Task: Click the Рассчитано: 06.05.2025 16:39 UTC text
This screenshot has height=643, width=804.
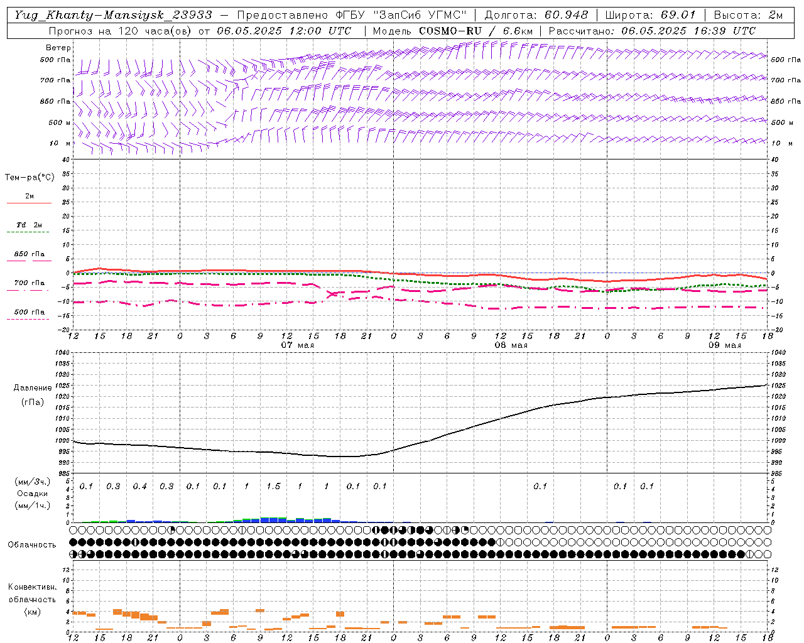Action: pos(652,31)
